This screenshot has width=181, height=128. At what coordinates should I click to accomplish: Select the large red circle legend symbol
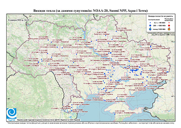click(169, 26)
